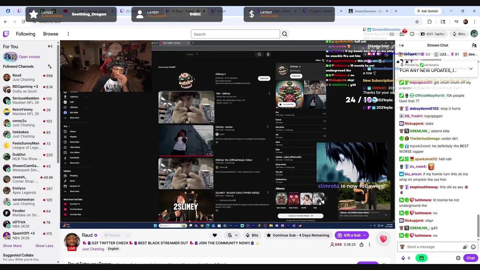Open stream options three-dot menu
This screenshot has height=270, width=480.
point(369,244)
